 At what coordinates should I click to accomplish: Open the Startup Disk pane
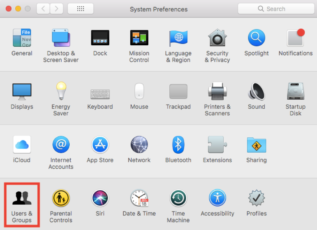click(295, 92)
